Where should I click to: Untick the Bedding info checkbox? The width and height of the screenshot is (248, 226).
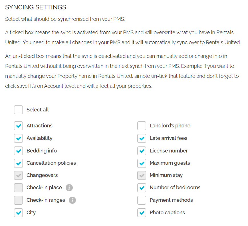coord(19,151)
